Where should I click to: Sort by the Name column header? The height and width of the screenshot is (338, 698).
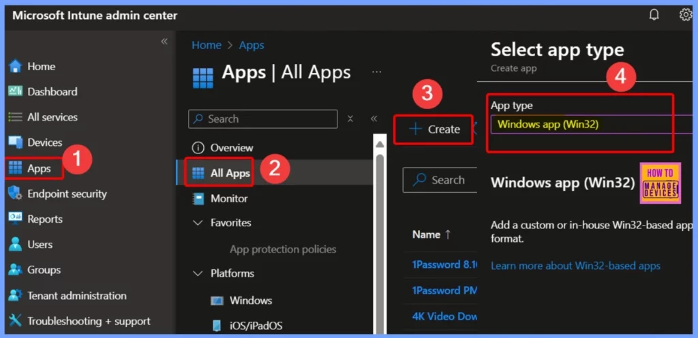[x=431, y=234]
